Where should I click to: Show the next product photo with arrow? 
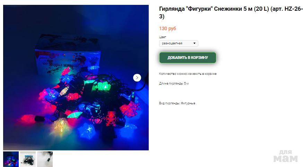coord(137,78)
